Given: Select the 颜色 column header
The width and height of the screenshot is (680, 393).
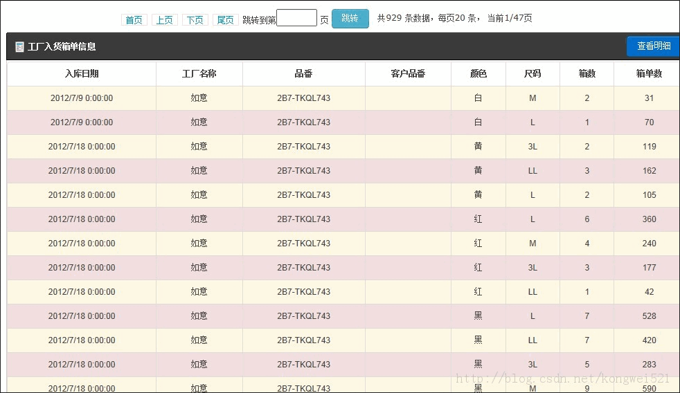Looking at the screenshot, I should pos(478,74).
